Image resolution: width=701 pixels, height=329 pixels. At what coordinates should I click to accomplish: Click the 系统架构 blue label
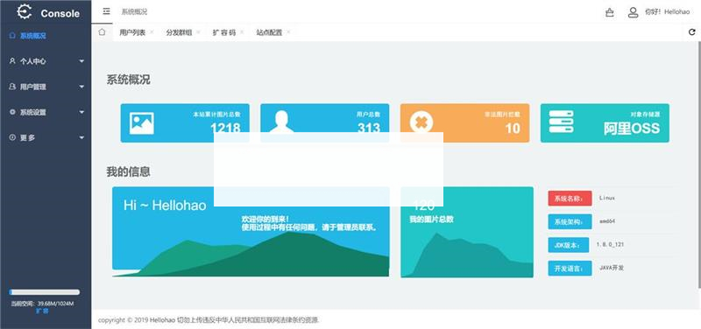click(x=570, y=221)
